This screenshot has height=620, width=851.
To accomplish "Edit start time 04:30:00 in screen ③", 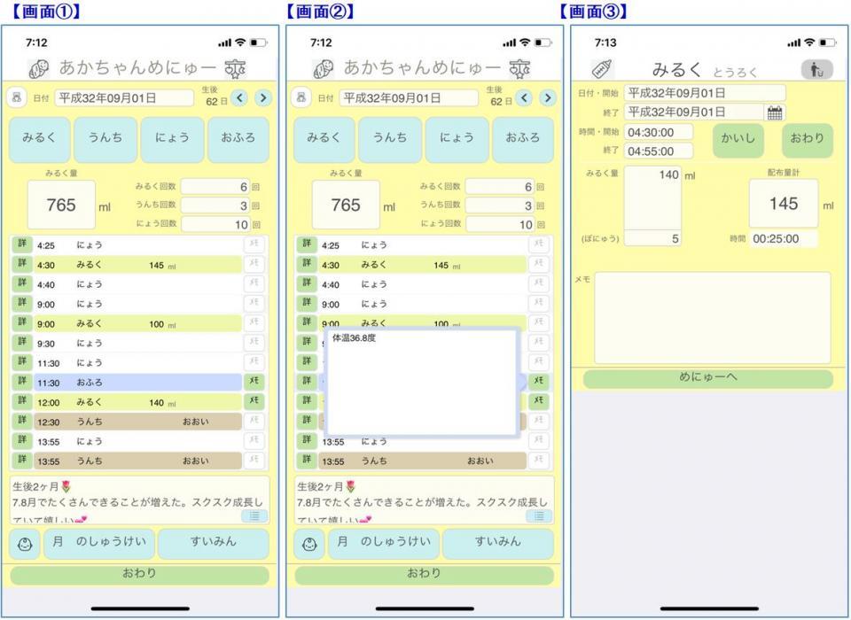I will pyautogui.click(x=659, y=132).
